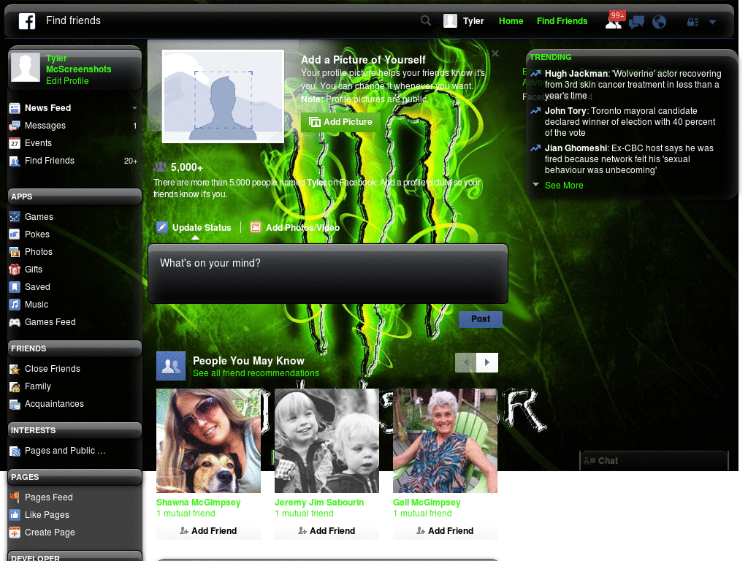Go to Home in top bar

tap(511, 21)
